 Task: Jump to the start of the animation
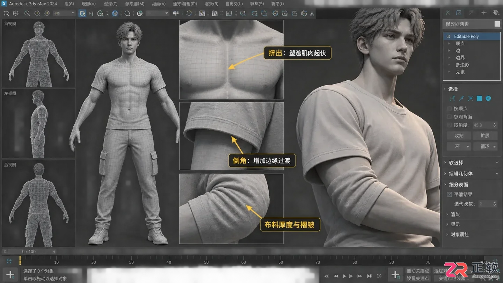[327, 276]
